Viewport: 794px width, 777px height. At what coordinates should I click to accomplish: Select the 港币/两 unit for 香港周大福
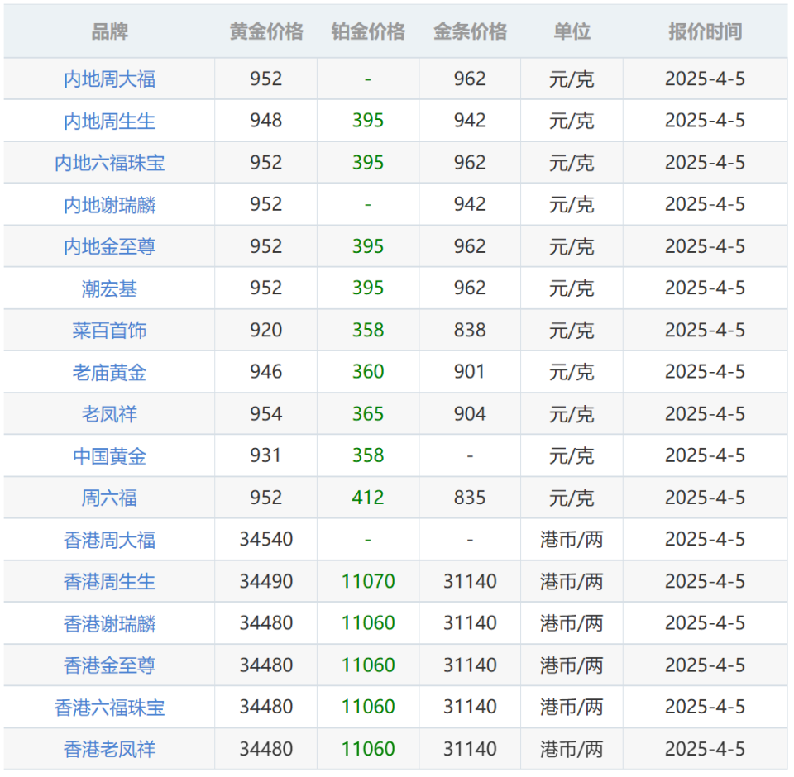coord(572,540)
